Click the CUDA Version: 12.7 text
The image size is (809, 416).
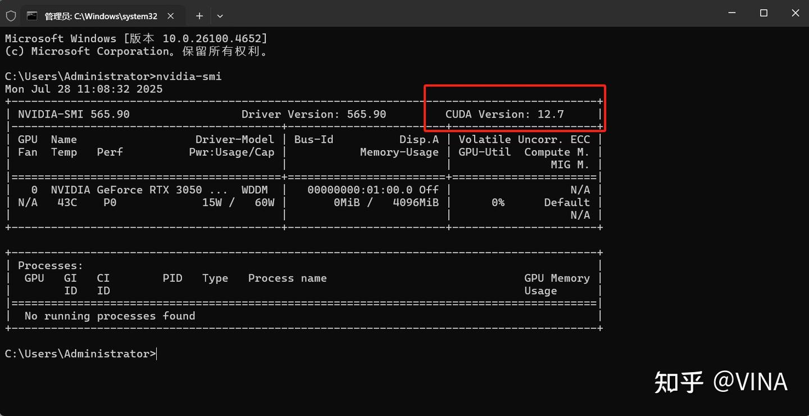pos(505,114)
